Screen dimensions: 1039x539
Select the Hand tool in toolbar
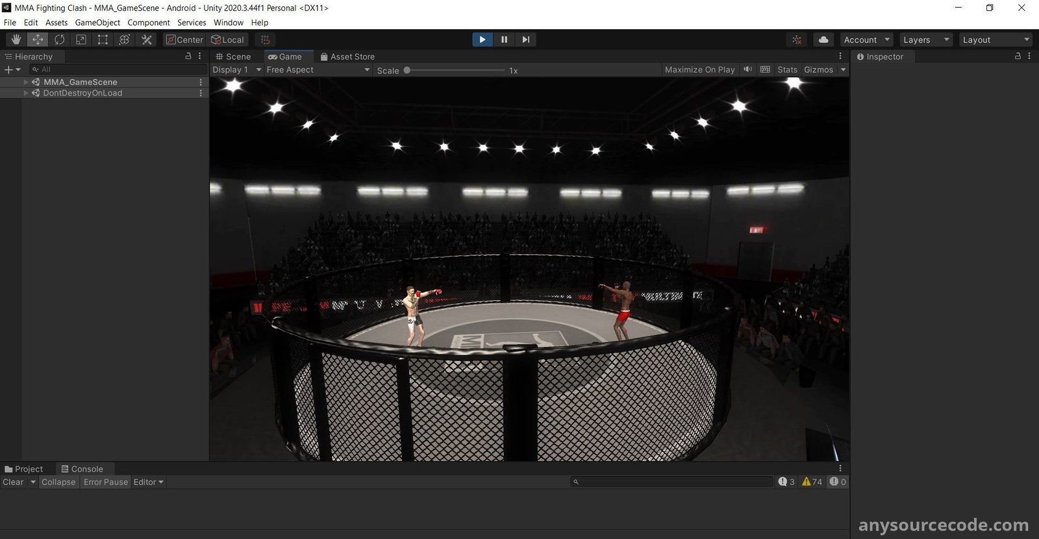[x=16, y=40]
